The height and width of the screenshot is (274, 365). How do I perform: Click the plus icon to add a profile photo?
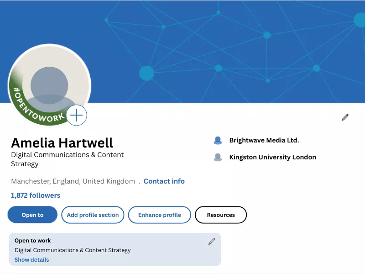click(76, 116)
